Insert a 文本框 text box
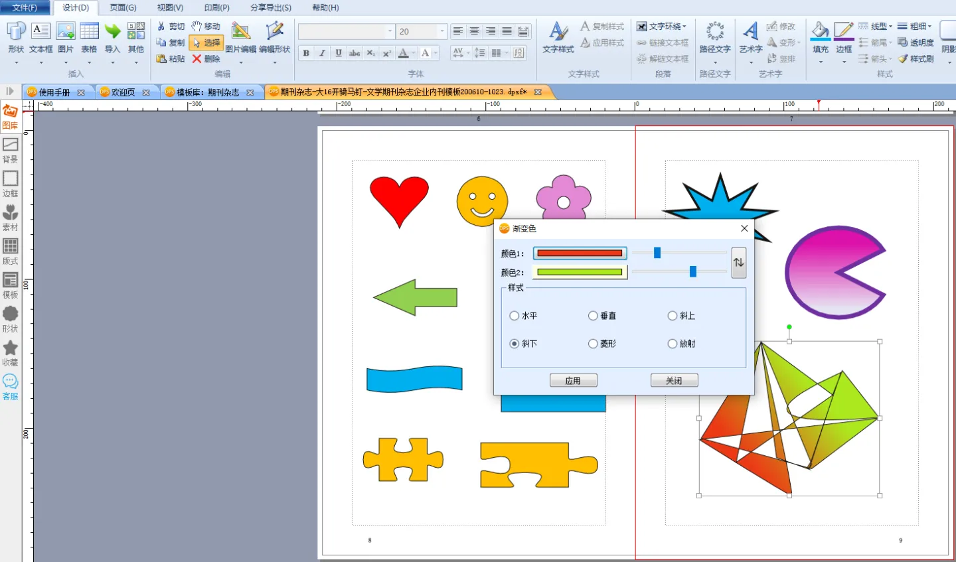956x562 pixels. click(40, 36)
